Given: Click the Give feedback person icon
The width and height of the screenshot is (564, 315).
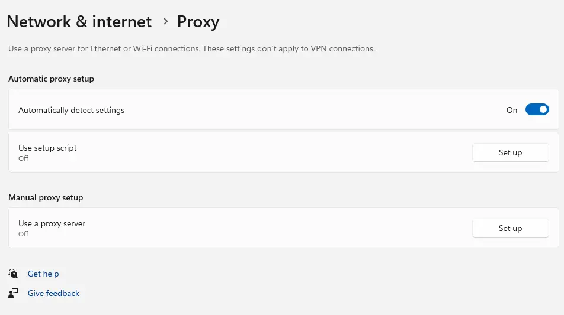Looking at the screenshot, I should click(13, 293).
